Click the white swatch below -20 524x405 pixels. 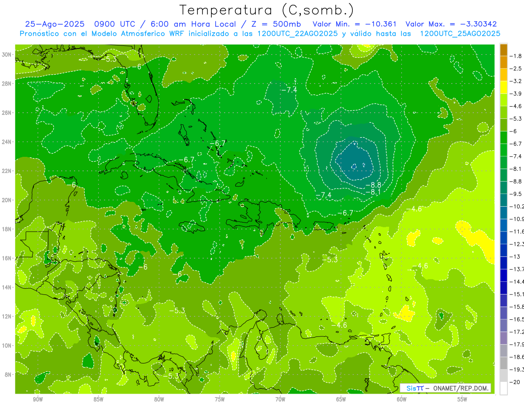click(x=503, y=388)
